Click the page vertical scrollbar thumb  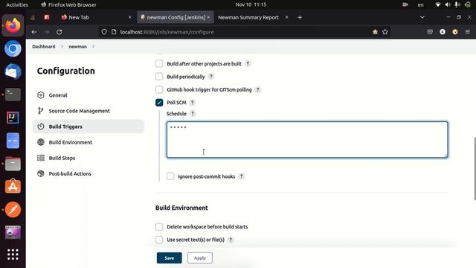pyautogui.click(x=475, y=169)
